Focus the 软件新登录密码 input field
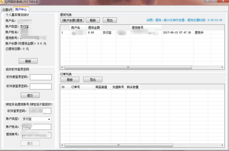Image resolution: width=229 pixels, height=151 pixels. (41, 86)
